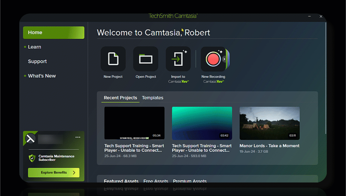Open the 03:42 Tech Support Training thumbnail
Image resolution: width=346 pixels, height=196 pixels.
pos(202,123)
